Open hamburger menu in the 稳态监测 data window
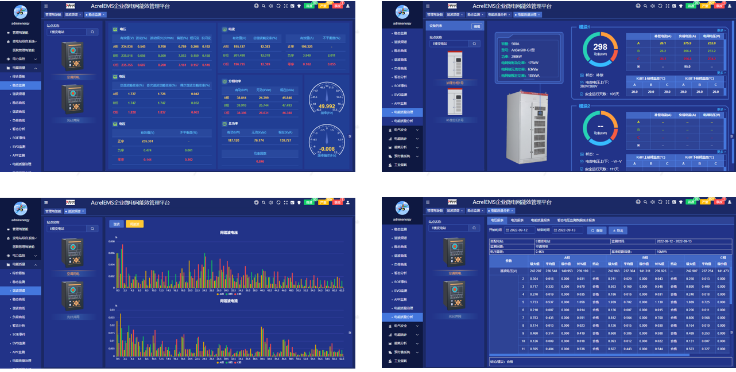The width and height of the screenshot is (736, 372). point(46,6)
